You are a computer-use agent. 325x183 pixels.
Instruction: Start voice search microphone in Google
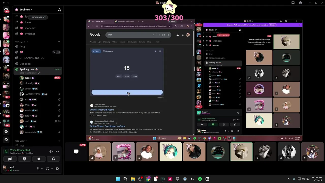click(159, 35)
